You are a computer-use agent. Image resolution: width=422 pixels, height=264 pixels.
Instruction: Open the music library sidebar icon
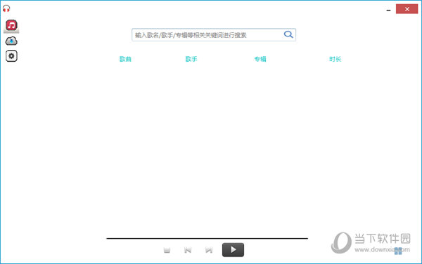[11, 25]
